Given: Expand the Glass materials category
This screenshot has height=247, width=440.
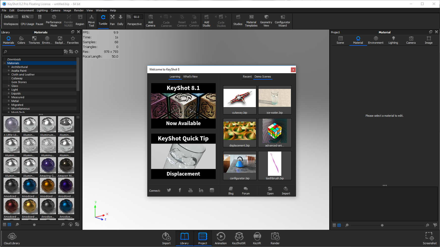Looking at the screenshot, I should click(x=9, y=86).
